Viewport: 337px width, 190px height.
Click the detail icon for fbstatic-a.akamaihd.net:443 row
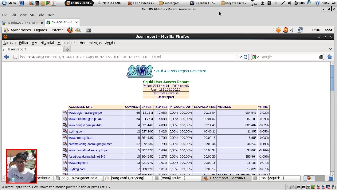pyautogui.click(x=65, y=156)
